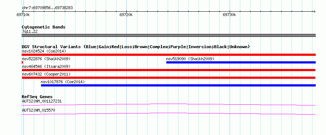Open the nsv522876 (Shaikh2009) label
This screenshot has height=135, width=326.
pyautogui.click(x=46, y=59)
